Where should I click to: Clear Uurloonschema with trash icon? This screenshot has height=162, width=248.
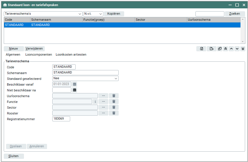click(x=114, y=96)
